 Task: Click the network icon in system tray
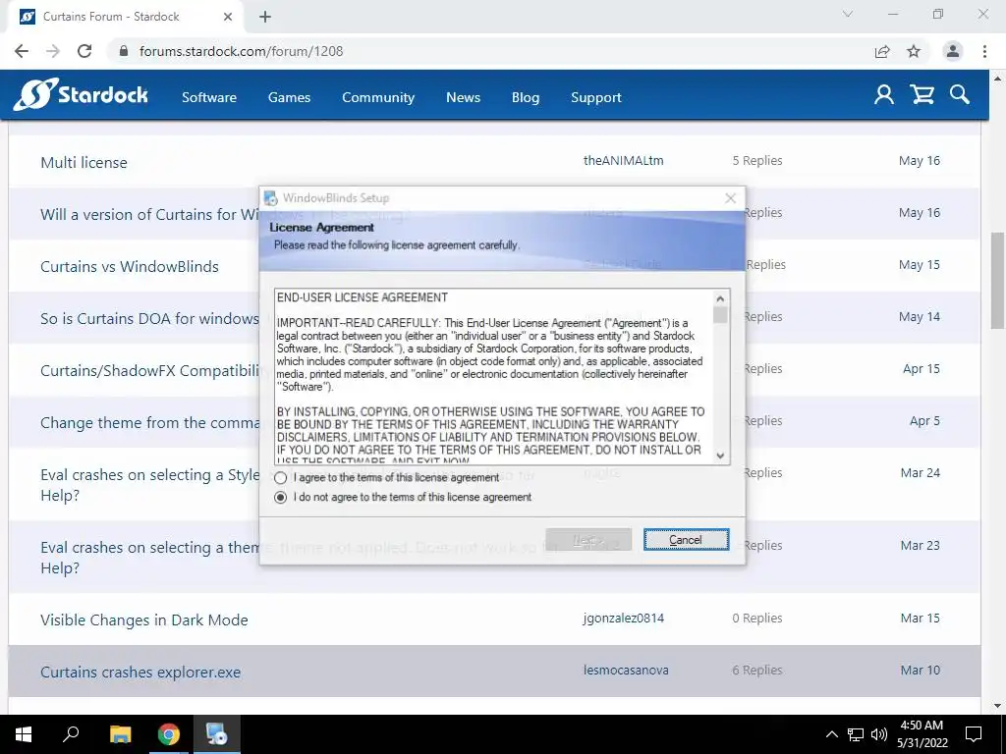pyautogui.click(x=856, y=734)
